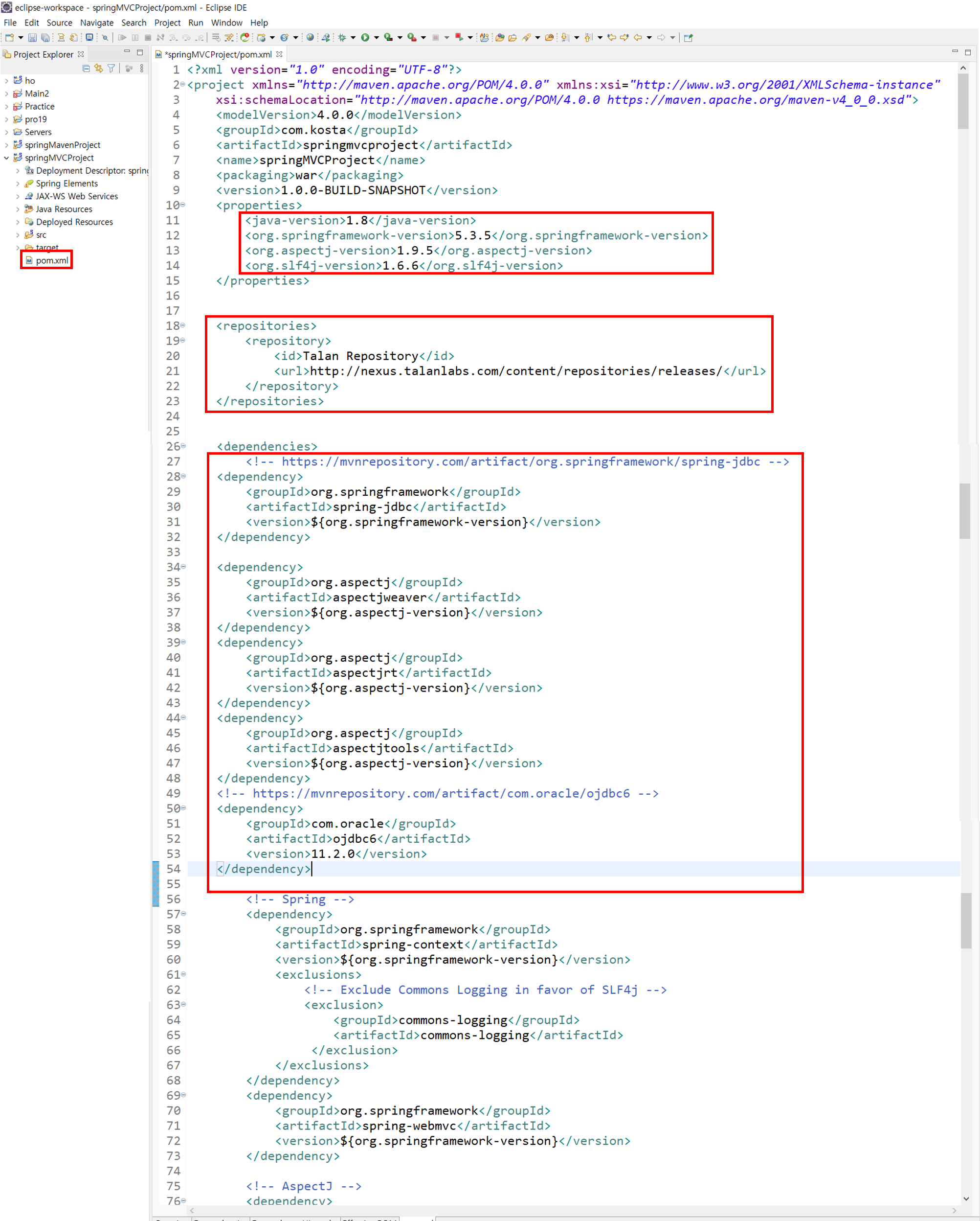This screenshot has width=980, height=1221.
Task: Toggle Link with Editor in Project Explorer
Action: [98, 69]
